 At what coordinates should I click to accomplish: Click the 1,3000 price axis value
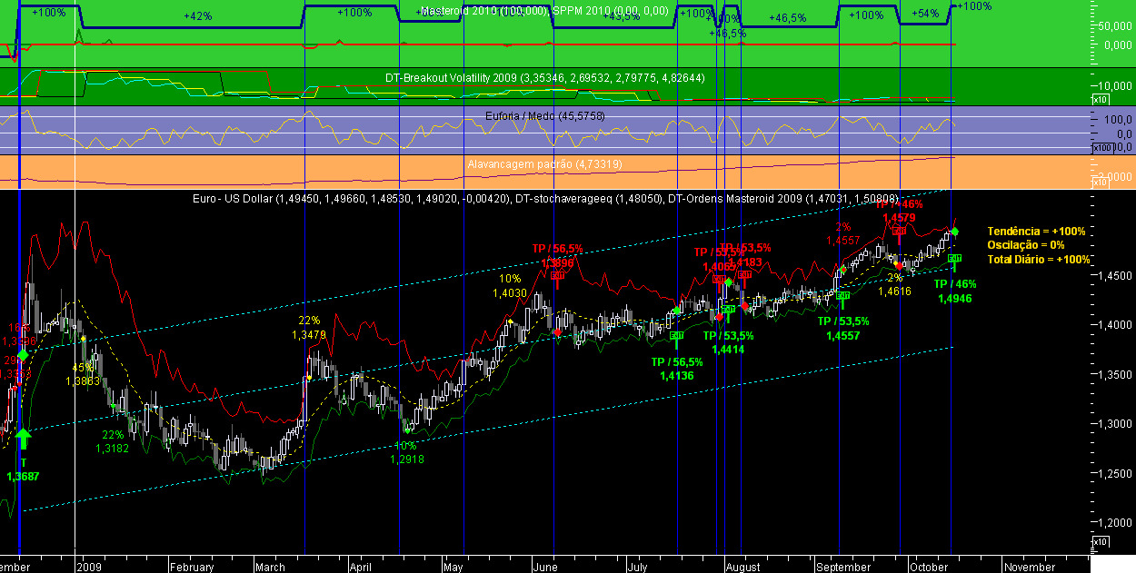tap(1117, 425)
